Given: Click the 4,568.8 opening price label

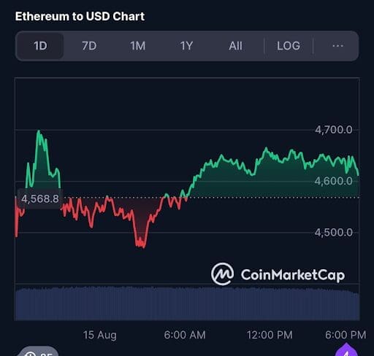Looking at the screenshot, I should (40, 199).
